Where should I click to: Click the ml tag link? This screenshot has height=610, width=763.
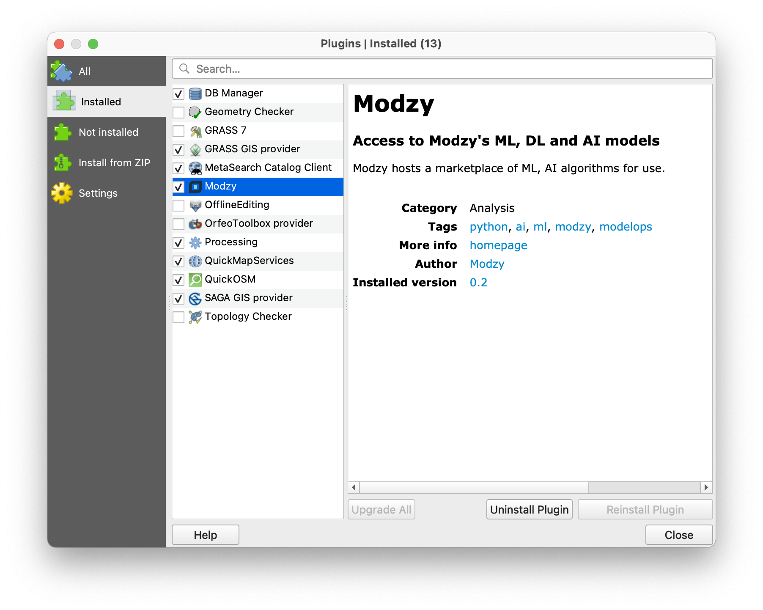(540, 227)
